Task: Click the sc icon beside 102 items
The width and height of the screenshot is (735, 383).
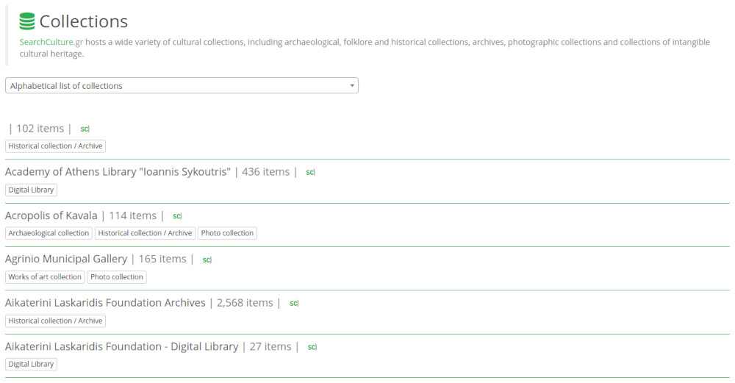Action: tap(85, 129)
